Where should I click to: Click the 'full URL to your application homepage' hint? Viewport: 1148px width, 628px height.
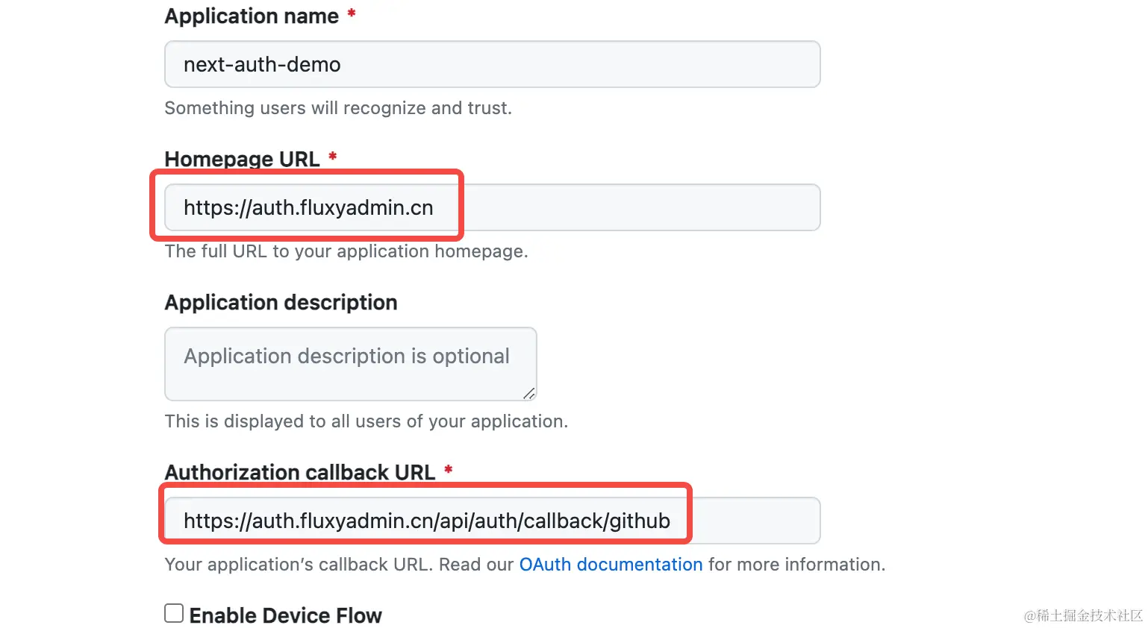click(x=346, y=251)
